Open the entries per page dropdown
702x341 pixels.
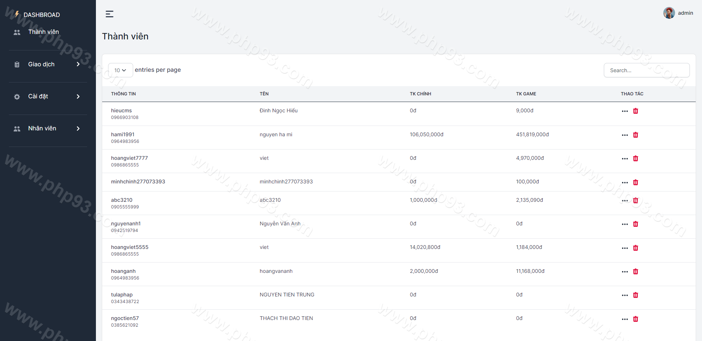point(120,70)
